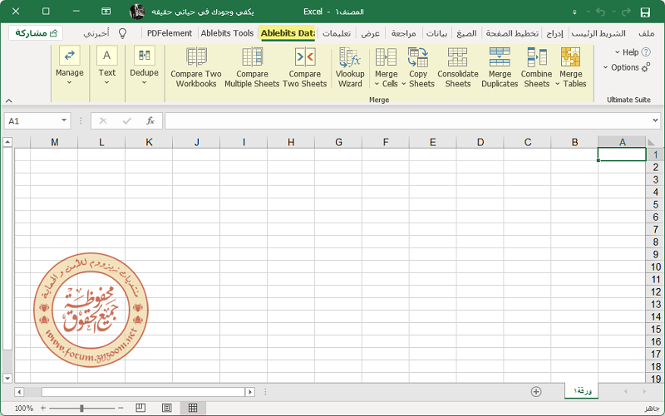Click the horizontal scrollbar left arrow

pyautogui.click(x=19, y=392)
